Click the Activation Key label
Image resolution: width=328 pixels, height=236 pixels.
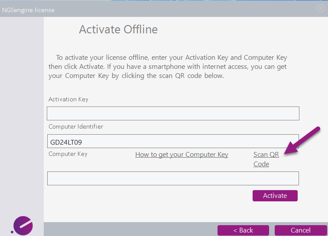[x=68, y=99]
